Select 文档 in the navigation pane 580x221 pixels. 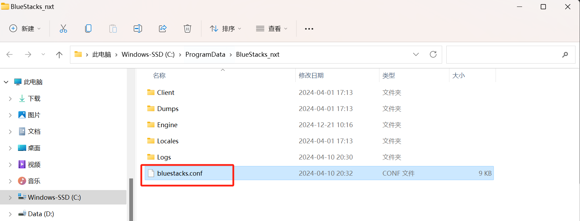pos(34,132)
